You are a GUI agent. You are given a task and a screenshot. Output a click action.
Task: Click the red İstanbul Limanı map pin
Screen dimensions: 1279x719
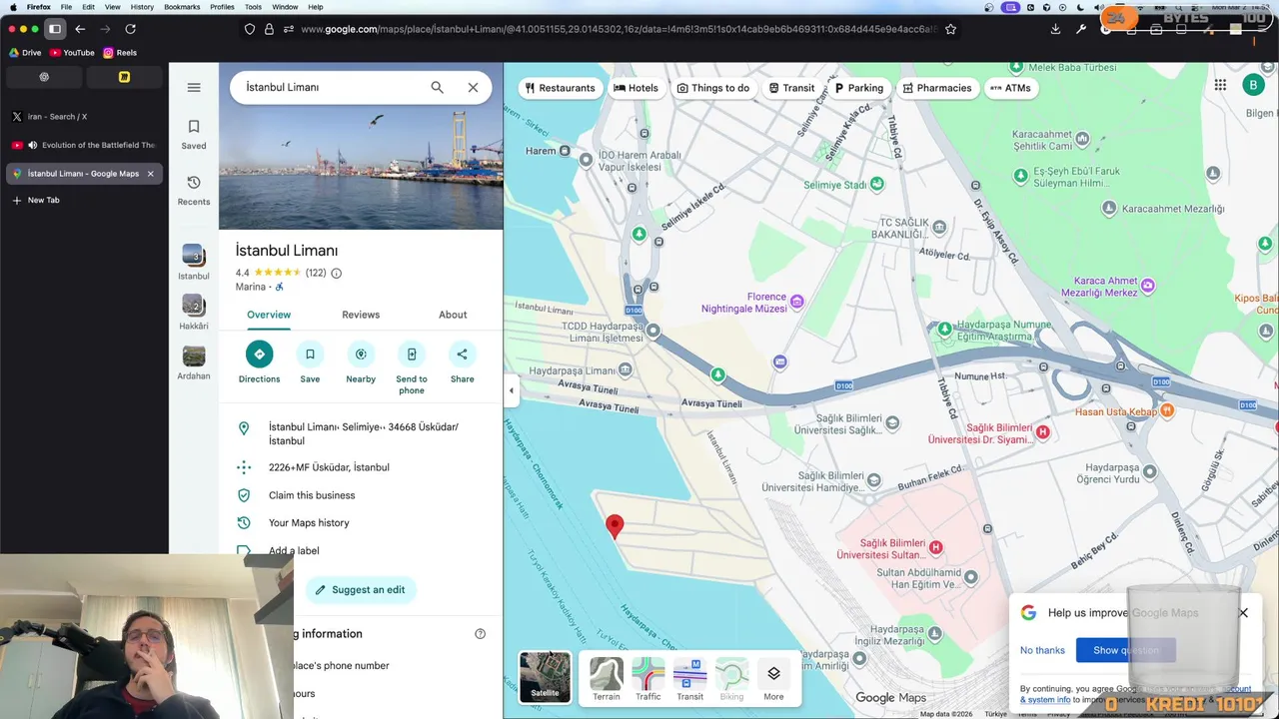point(615,526)
